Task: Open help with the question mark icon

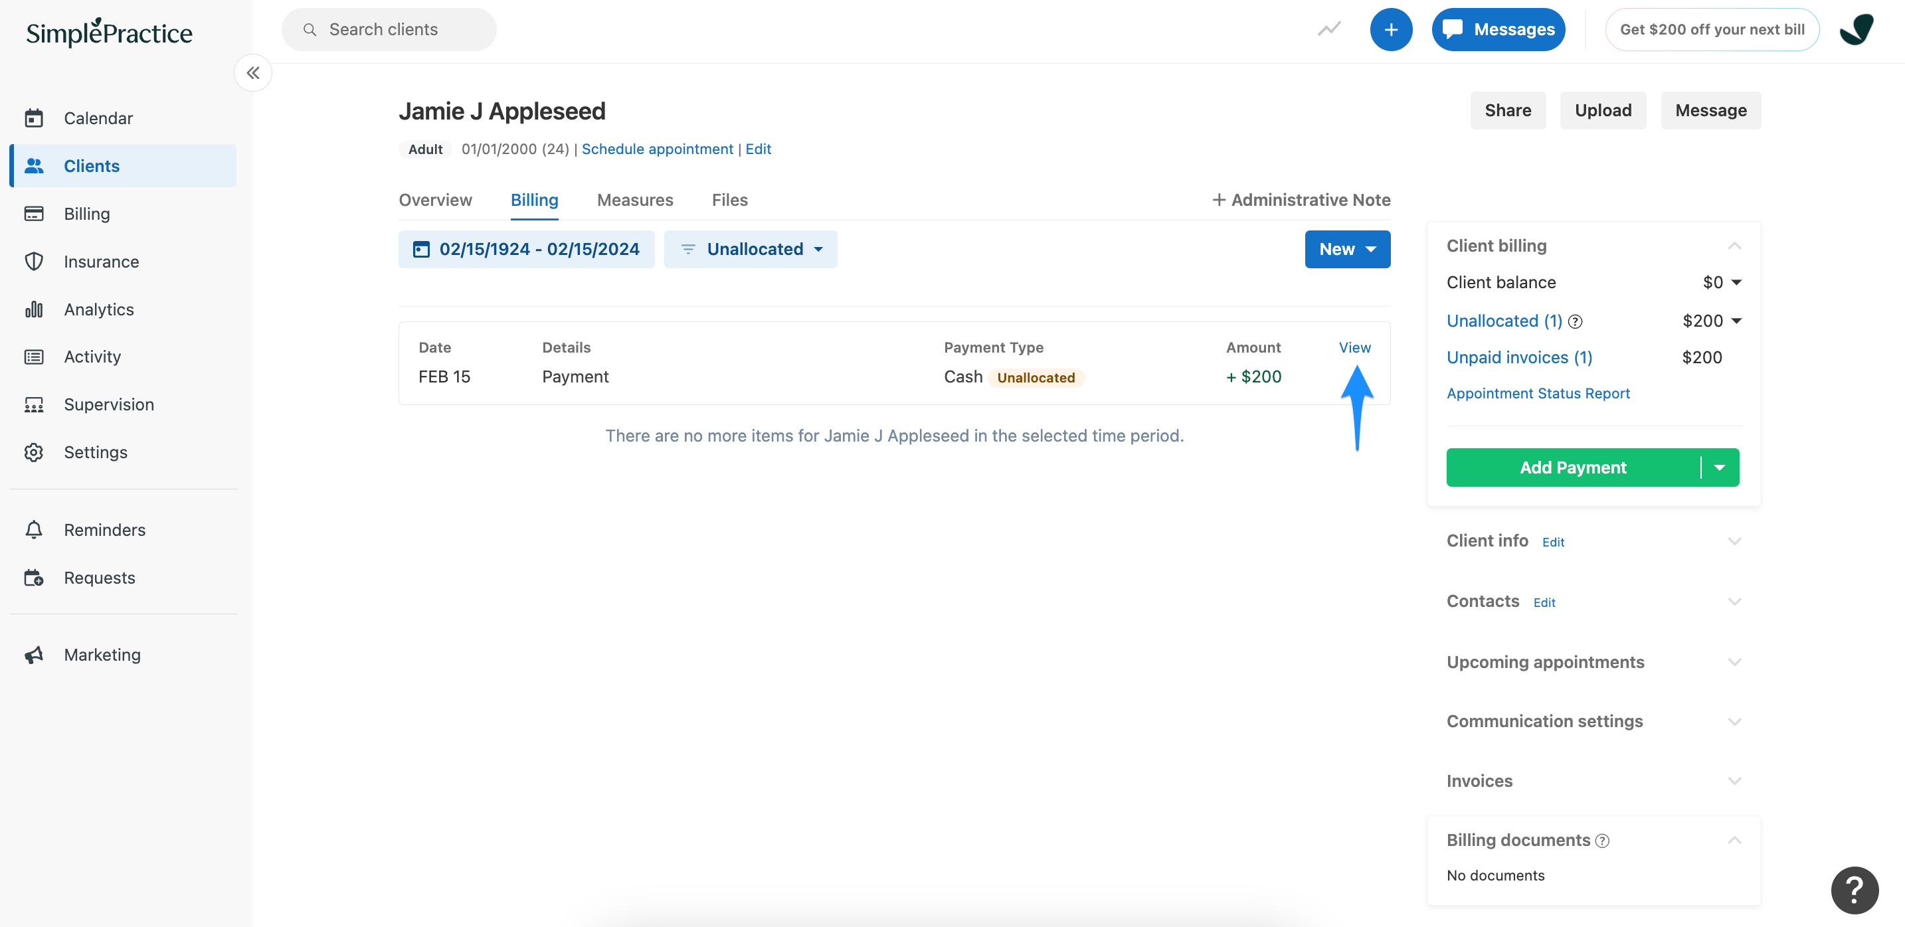Action: coord(1854,889)
